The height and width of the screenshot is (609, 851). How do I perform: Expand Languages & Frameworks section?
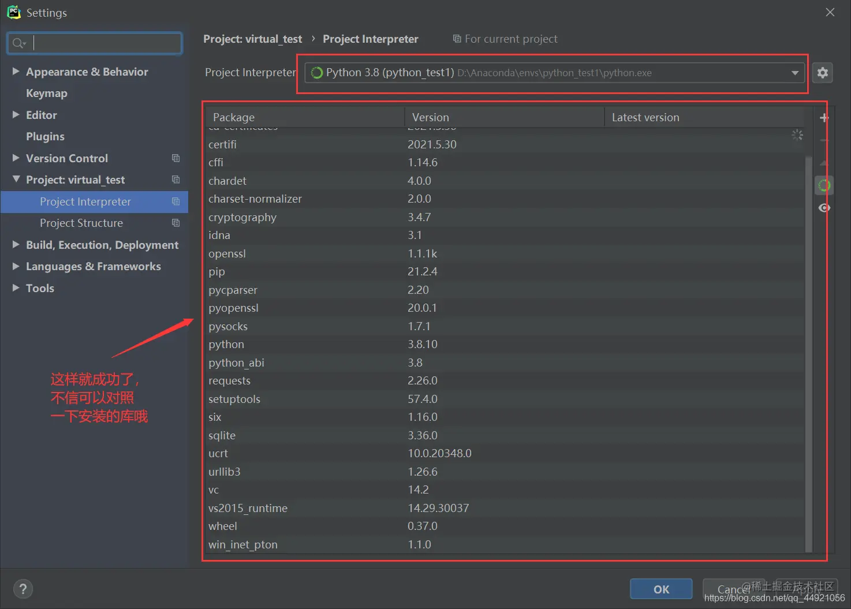point(16,266)
